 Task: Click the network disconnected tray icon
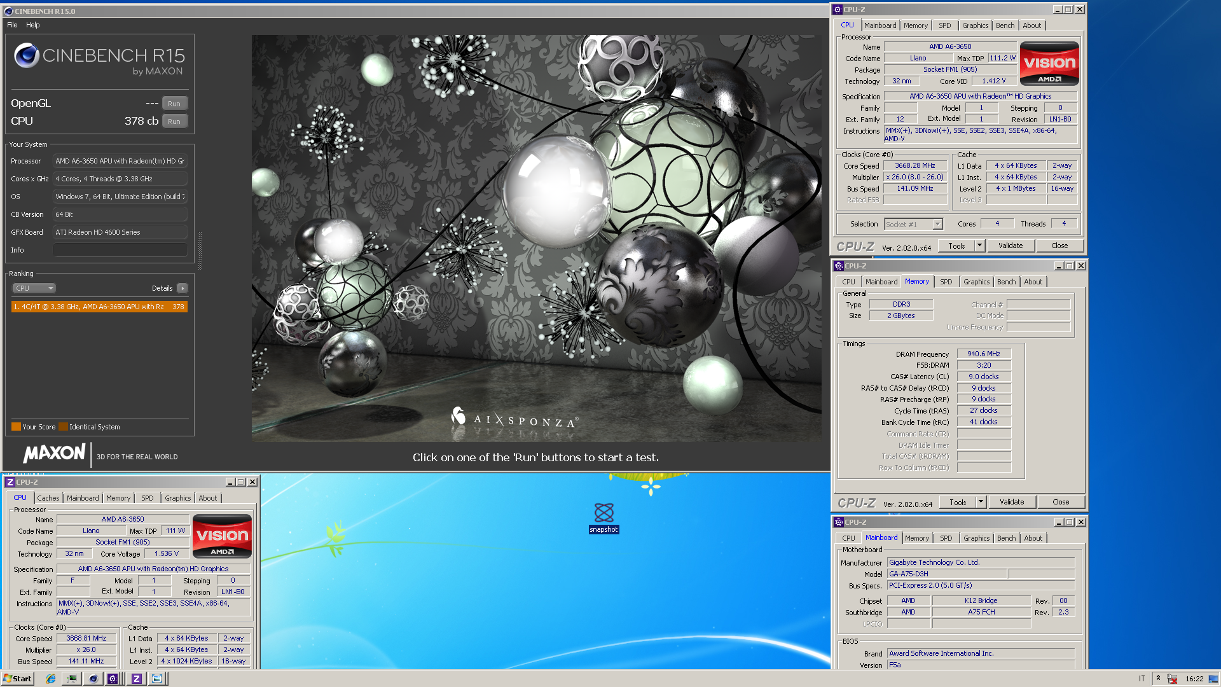1172,679
